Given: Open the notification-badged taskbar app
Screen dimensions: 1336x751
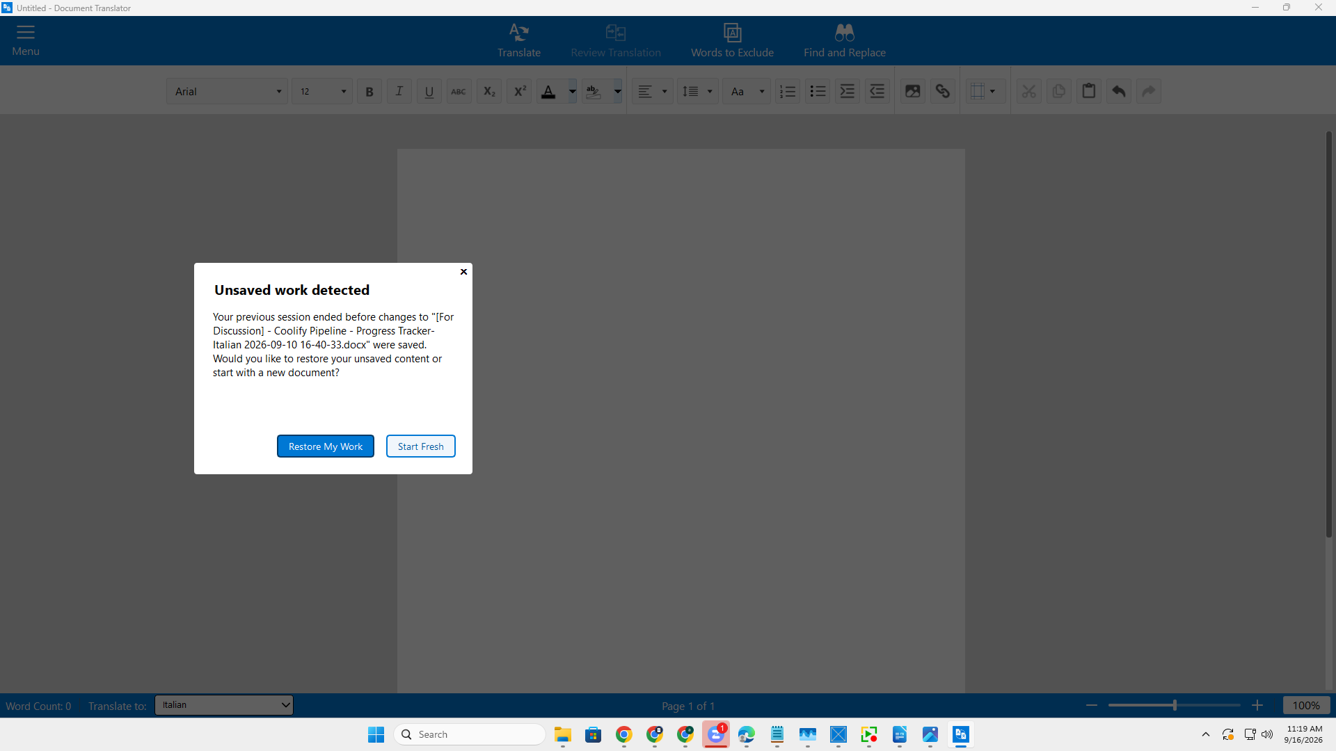Looking at the screenshot, I should (x=716, y=734).
